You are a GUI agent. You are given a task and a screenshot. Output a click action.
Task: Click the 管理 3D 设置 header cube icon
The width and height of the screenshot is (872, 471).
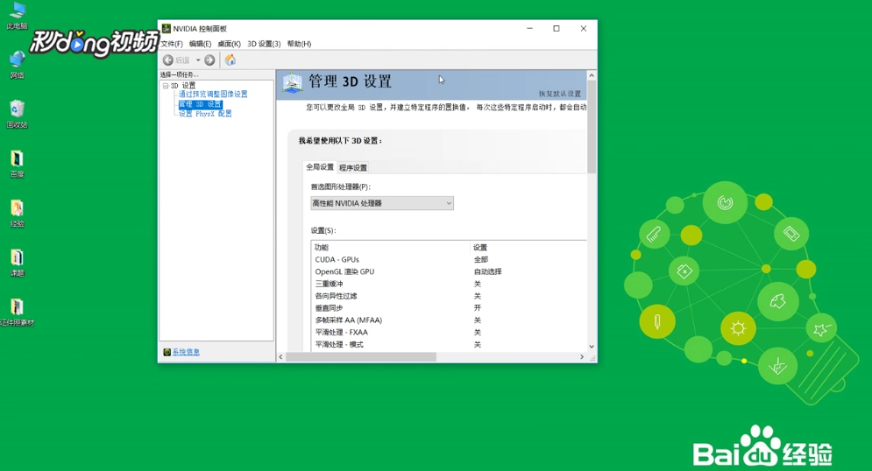click(x=292, y=83)
